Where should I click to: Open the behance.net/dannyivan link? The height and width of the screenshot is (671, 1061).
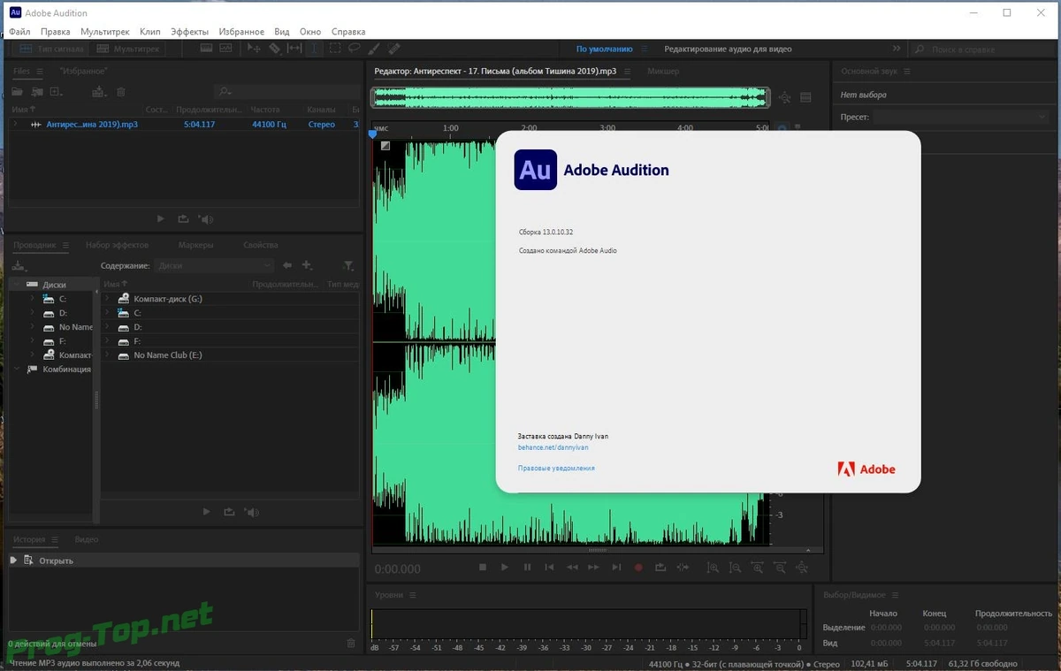(553, 447)
